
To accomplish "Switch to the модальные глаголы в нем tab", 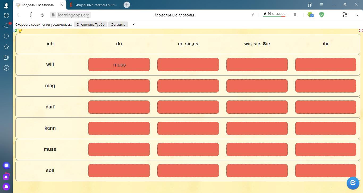I will (96, 5).
